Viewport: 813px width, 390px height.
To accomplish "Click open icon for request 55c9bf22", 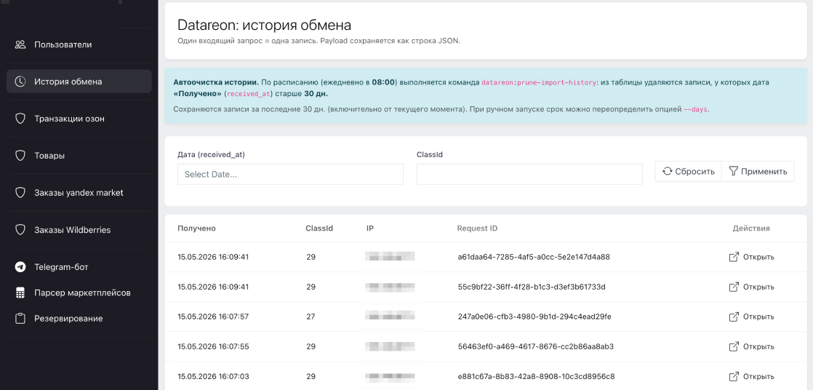I will click(x=734, y=287).
